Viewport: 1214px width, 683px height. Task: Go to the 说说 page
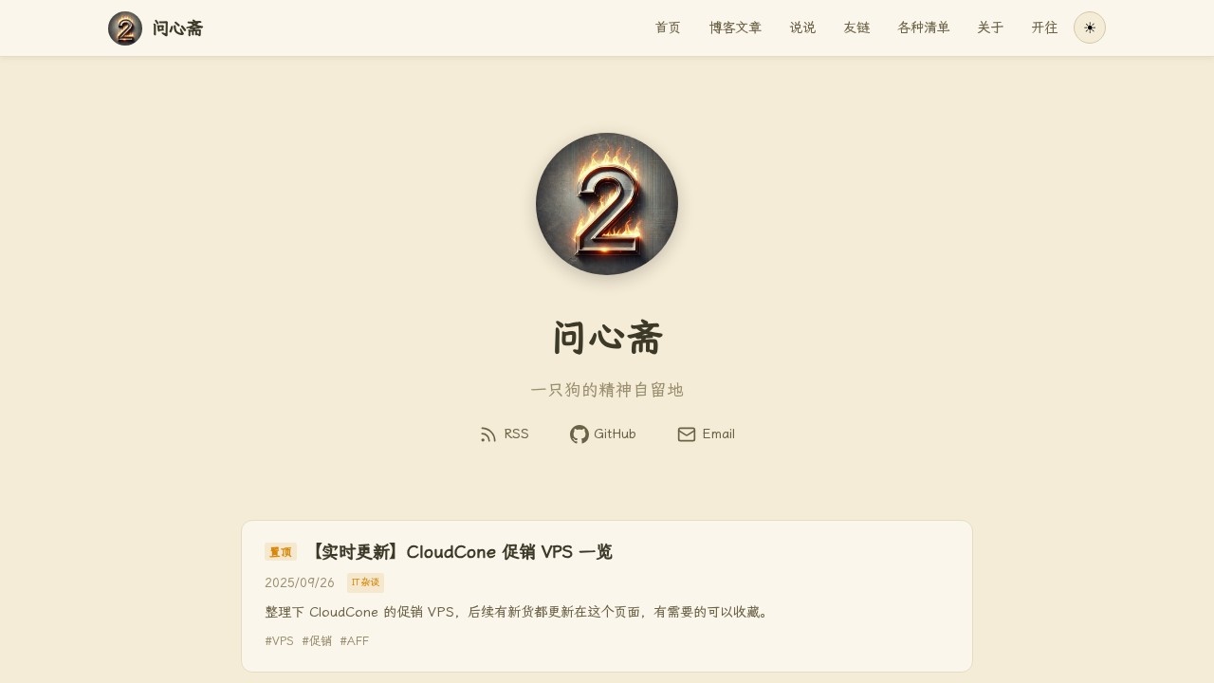(x=802, y=28)
